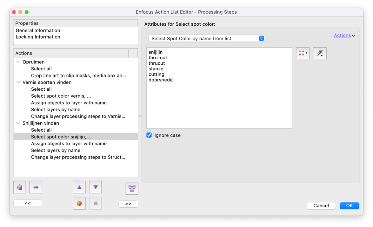Screen dimensions: 373x227
Task: Open the color swatches grid picker
Action: [303, 53]
